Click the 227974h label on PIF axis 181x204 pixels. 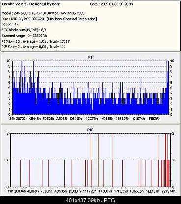coord(169,191)
